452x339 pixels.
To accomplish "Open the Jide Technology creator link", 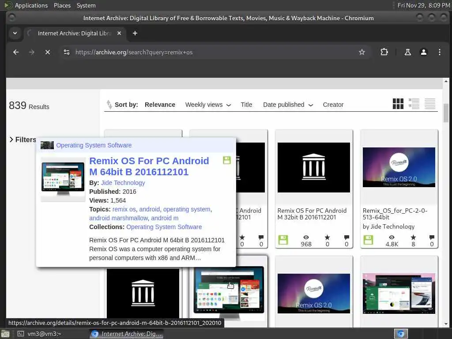I will (x=123, y=183).
